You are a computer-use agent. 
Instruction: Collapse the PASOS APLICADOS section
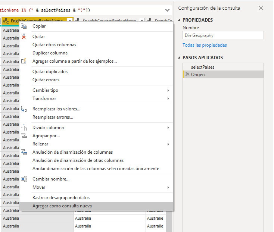click(x=179, y=57)
